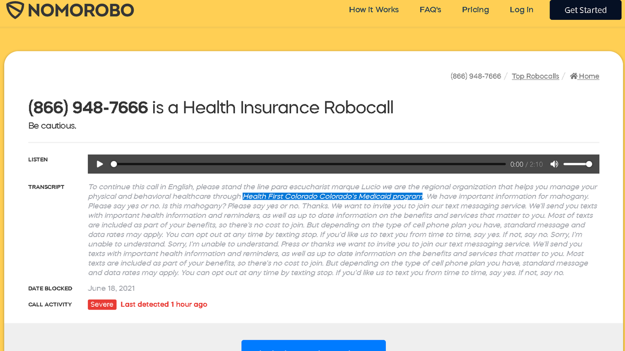Open the Log In page

pyautogui.click(x=521, y=9)
